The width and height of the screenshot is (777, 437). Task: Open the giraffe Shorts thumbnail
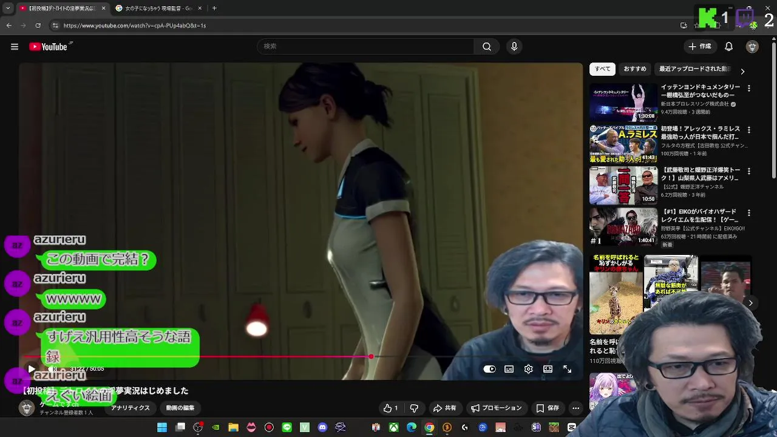coord(616,294)
